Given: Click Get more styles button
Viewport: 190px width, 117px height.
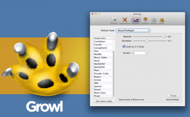Looking at the screenshot, I should [104, 101].
